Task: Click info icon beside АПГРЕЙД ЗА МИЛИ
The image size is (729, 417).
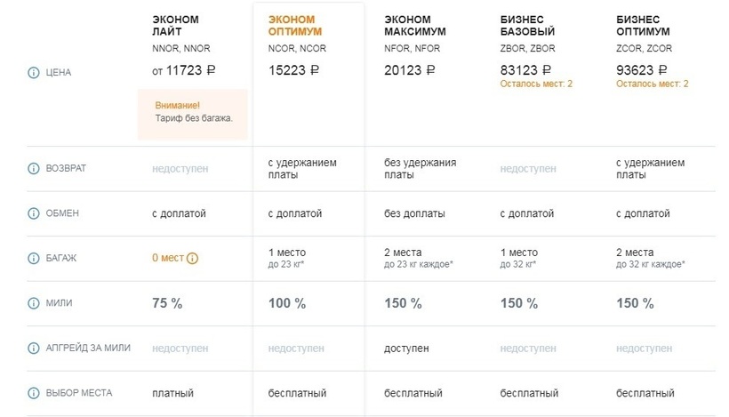Action: (x=35, y=348)
